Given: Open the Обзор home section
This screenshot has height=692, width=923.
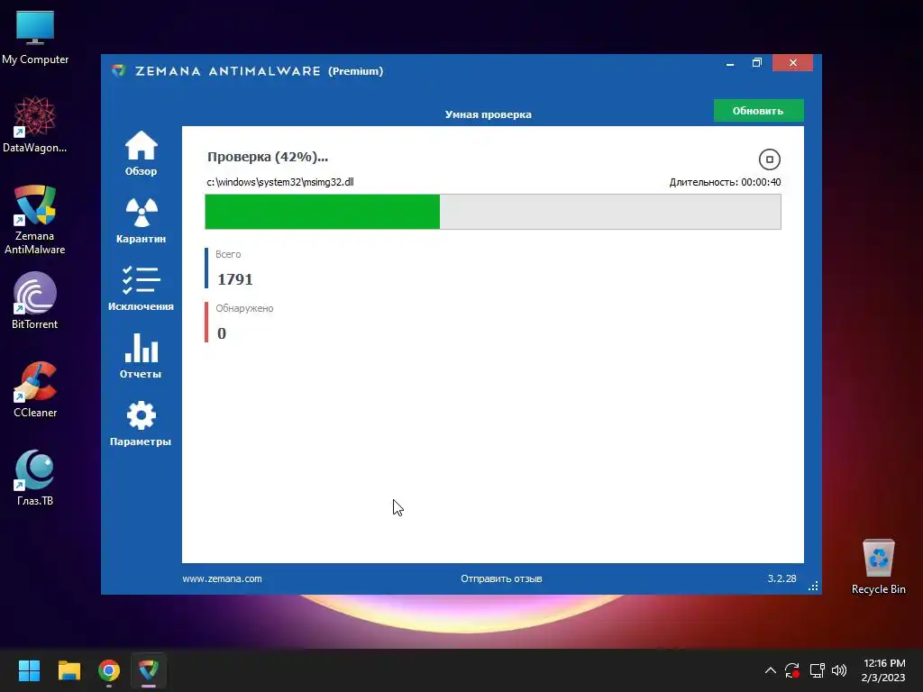Looking at the screenshot, I should [x=141, y=153].
